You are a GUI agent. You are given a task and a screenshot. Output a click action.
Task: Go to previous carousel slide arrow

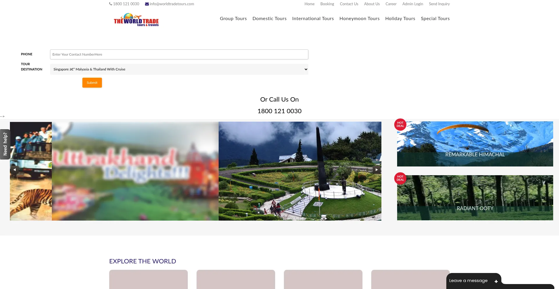pos(14,170)
